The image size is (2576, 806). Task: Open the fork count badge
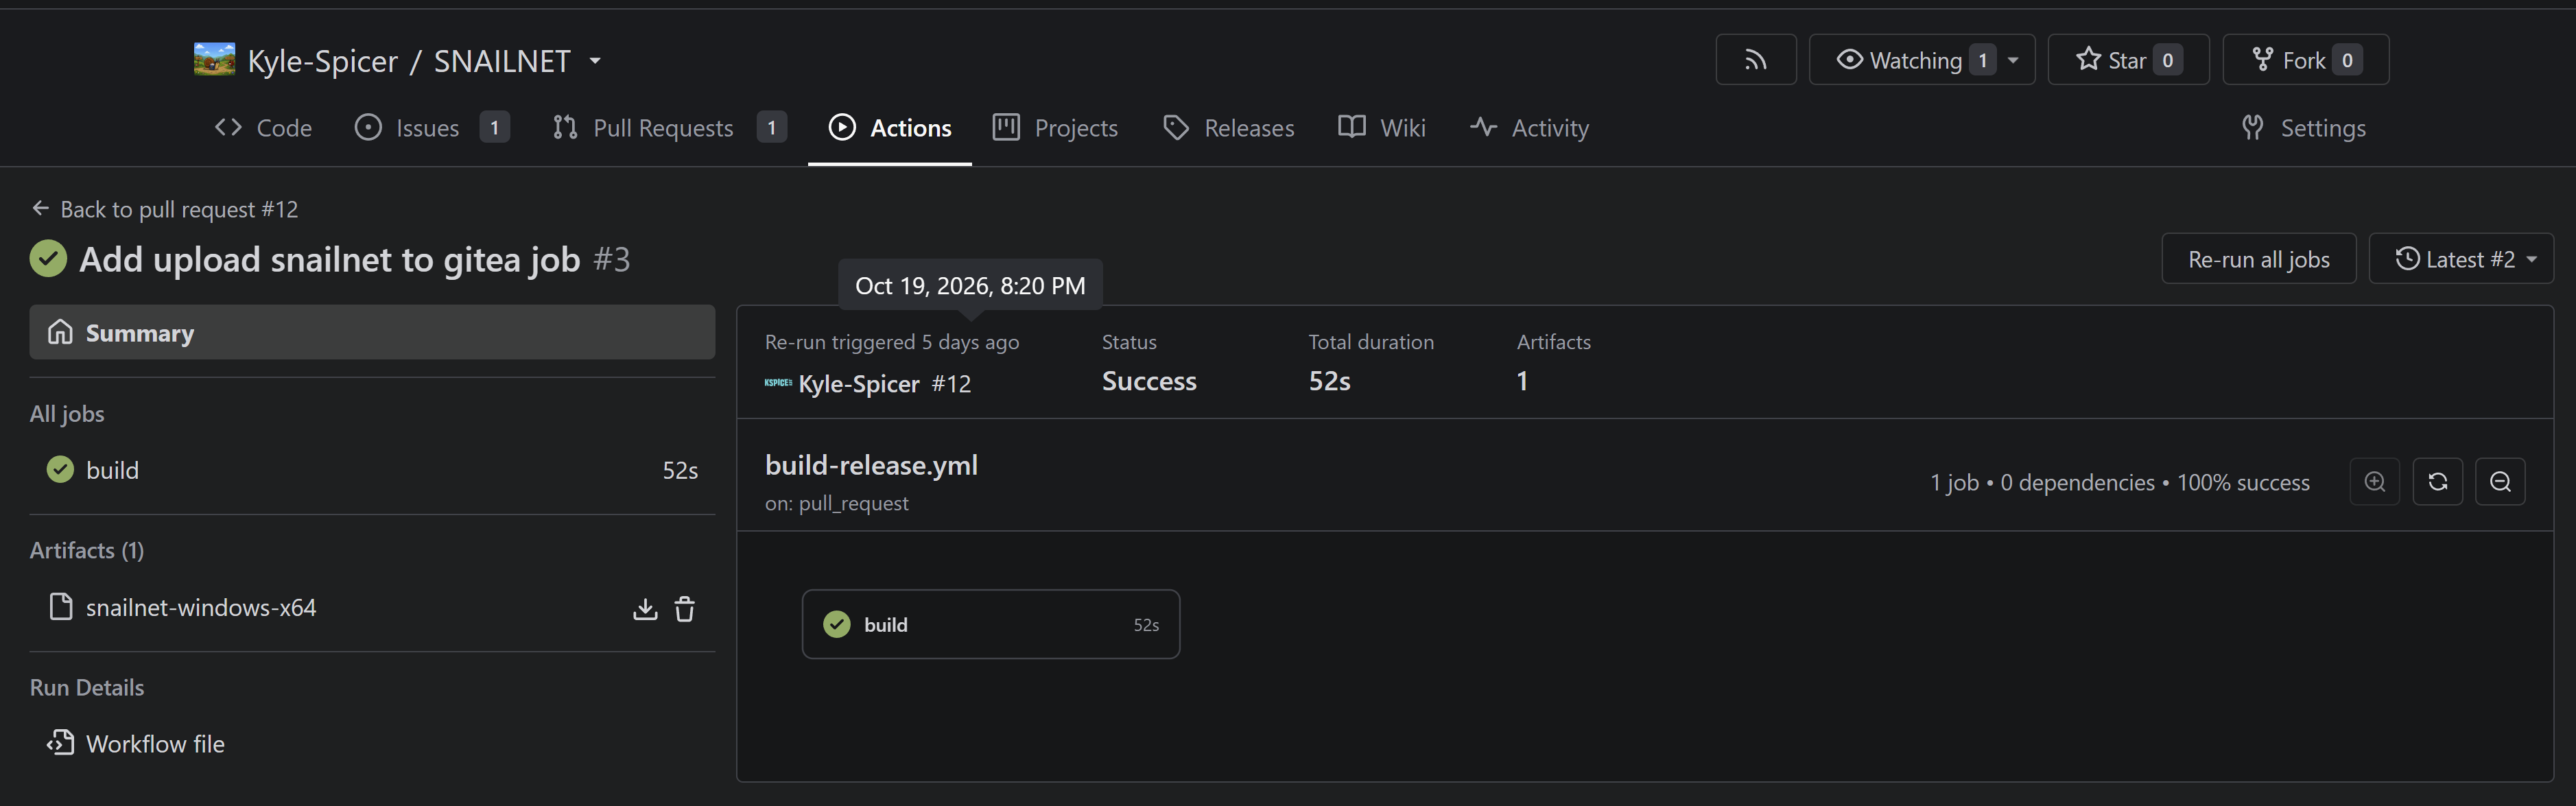pos(2347,60)
